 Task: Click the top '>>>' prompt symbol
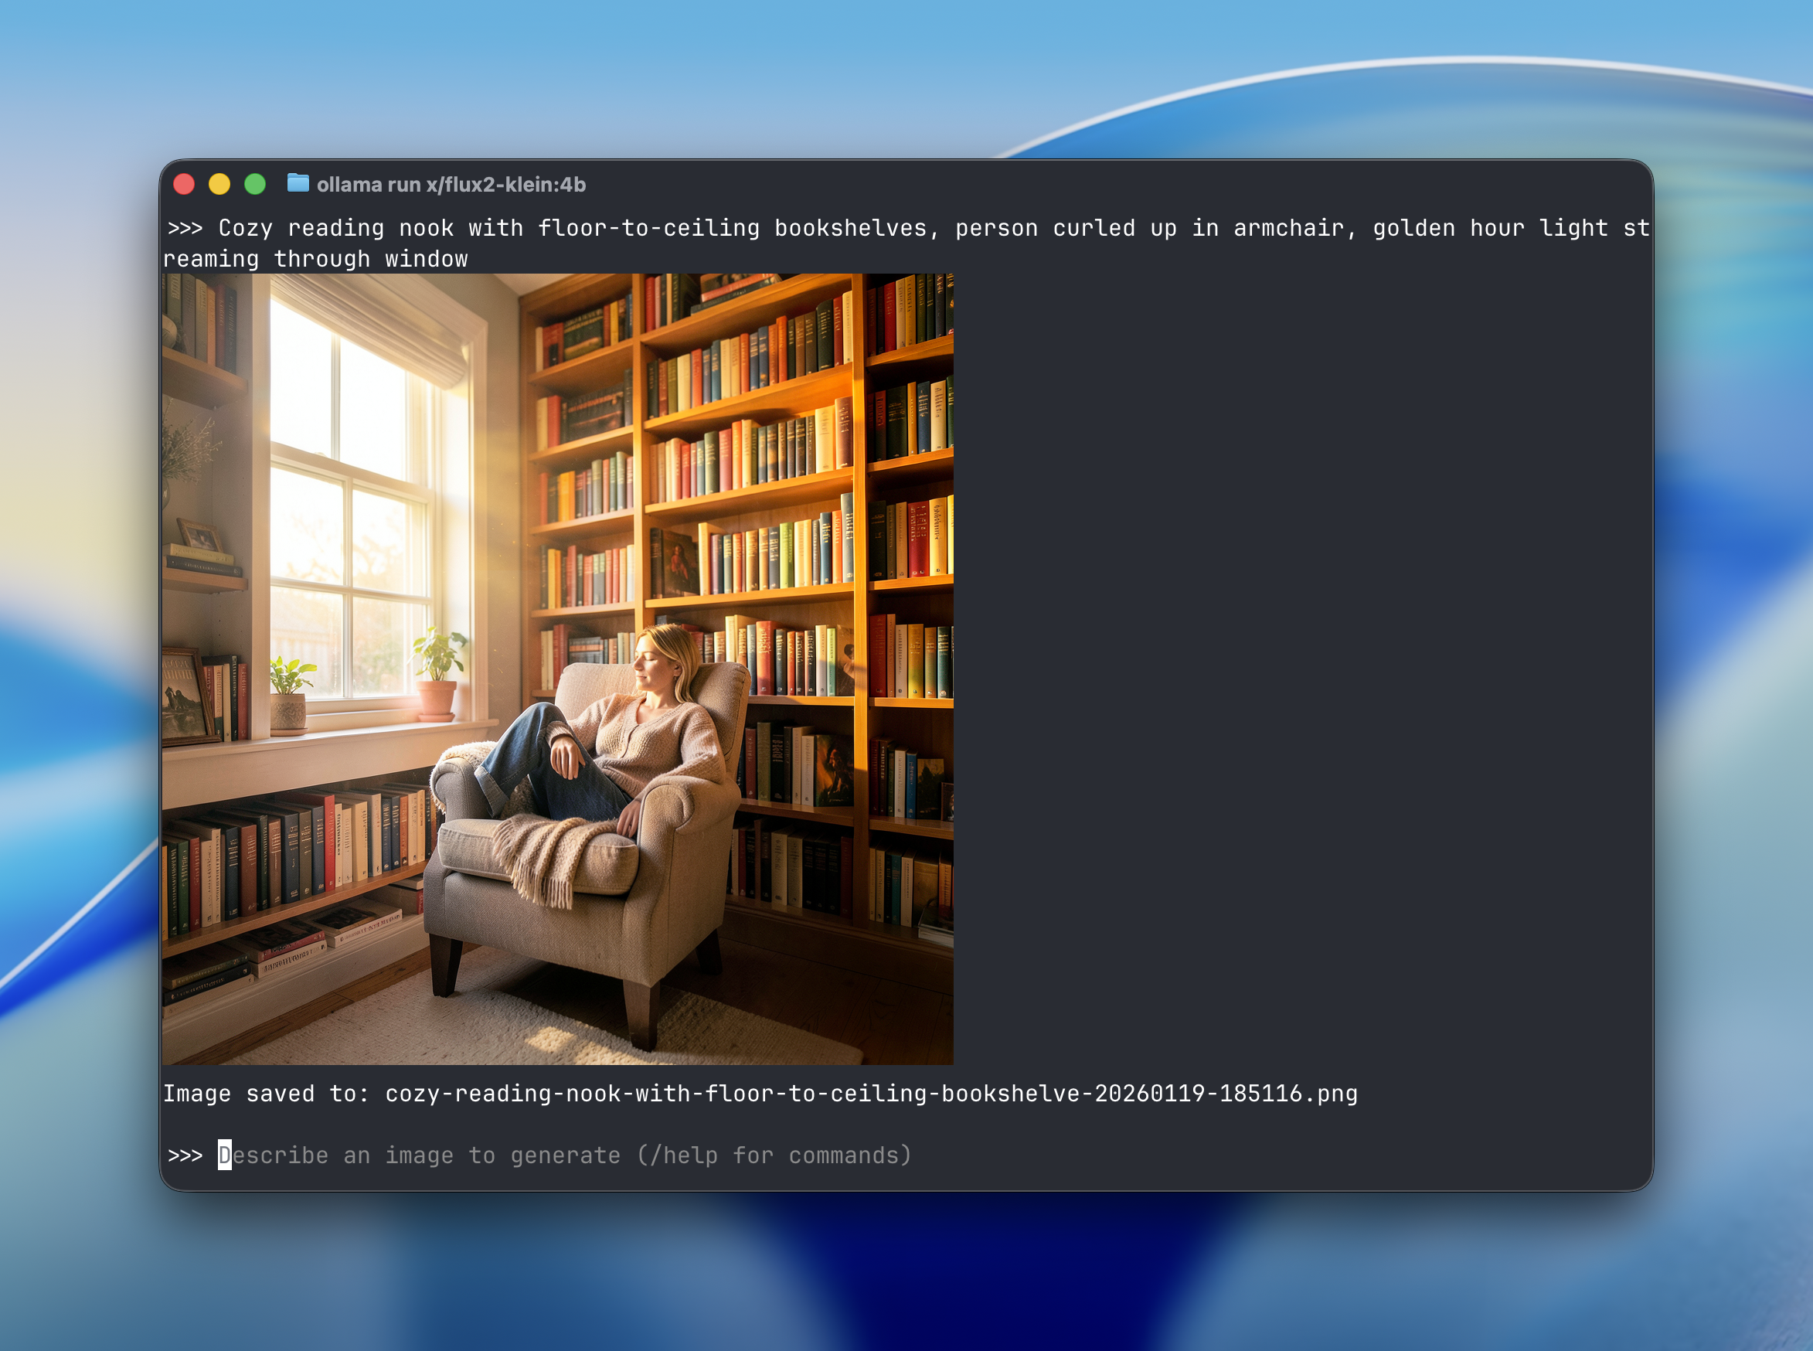pyautogui.click(x=185, y=228)
